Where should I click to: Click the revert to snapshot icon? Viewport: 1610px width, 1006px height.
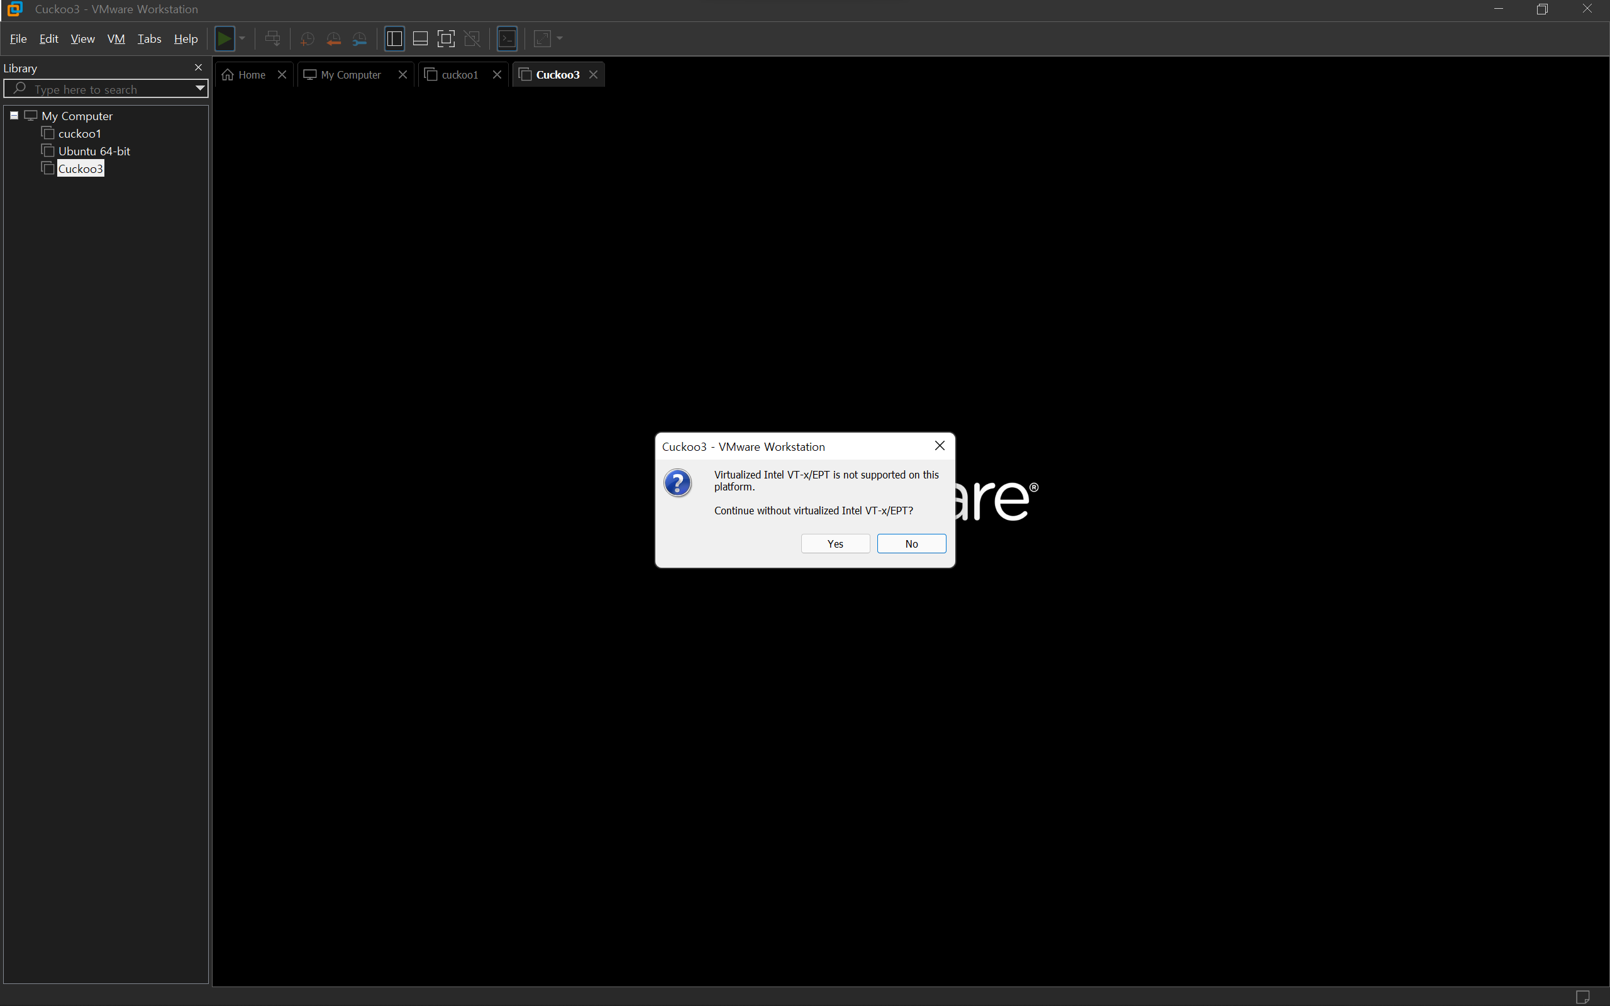pyautogui.click(x=333, y=38)
